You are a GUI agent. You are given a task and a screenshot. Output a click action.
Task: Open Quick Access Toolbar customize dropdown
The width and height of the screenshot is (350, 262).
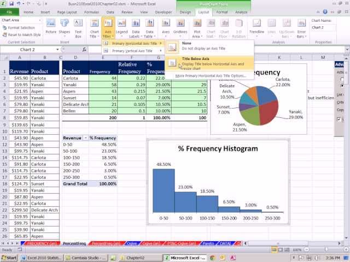[46, 4]
